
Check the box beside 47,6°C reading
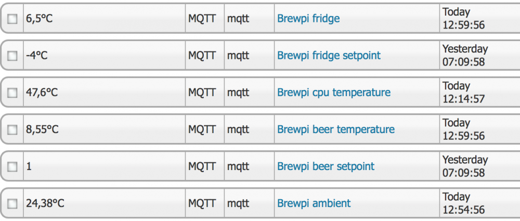(x=12, y=93)
